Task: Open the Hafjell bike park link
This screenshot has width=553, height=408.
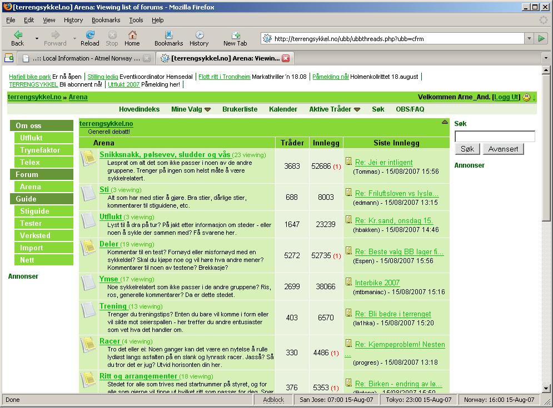Action: pyautogui.click(x=30, y=77)
